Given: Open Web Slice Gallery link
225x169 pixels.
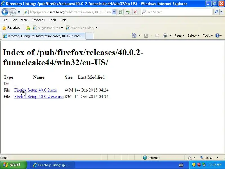Looking at the screenshot, I should click(80, 28).
